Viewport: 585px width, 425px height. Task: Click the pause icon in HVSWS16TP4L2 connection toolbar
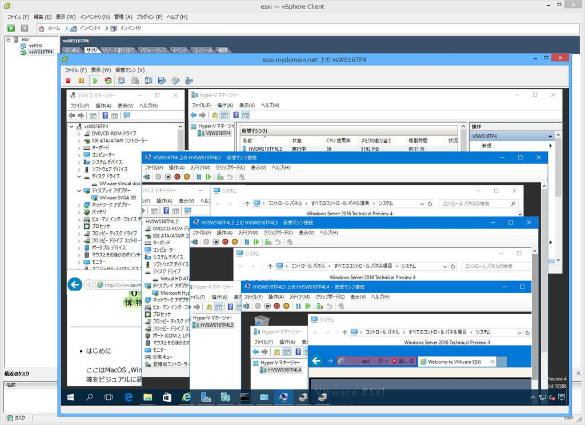pyautogui.click(x=199, y=177)
